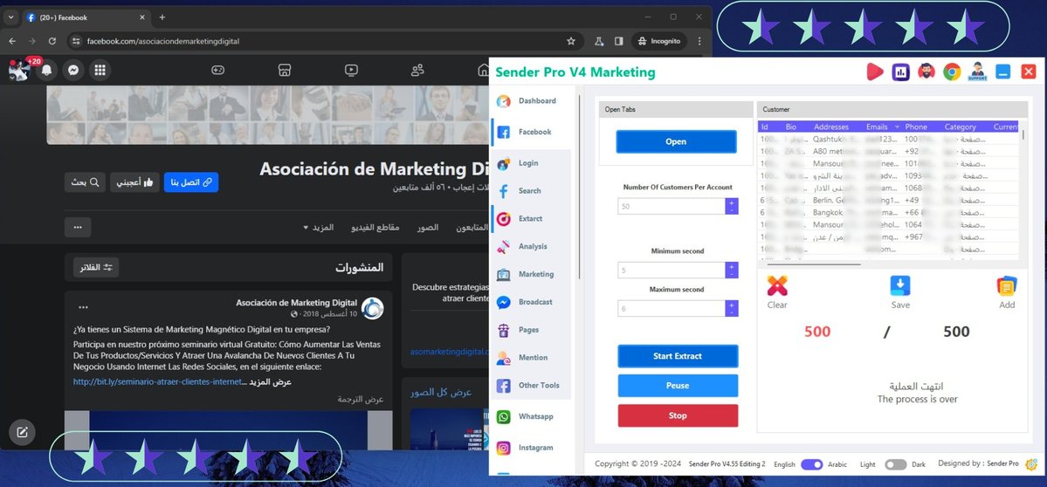This screenshot has height=487, width=1047.
Task: Open Facebook Marketplace store icon
Action: pyautogui.click(x=285, y=70)
